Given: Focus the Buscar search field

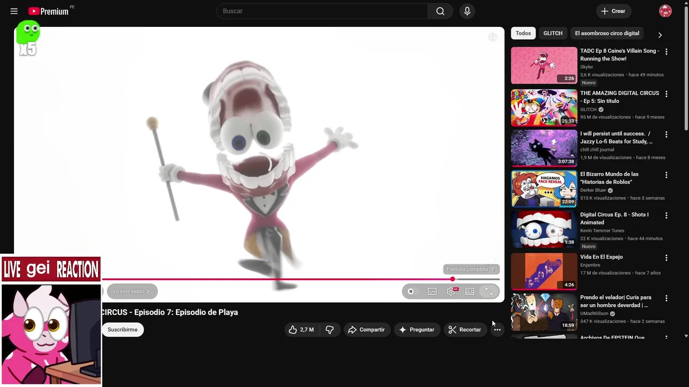Looking at the screenshot, I should pos(322,11).
